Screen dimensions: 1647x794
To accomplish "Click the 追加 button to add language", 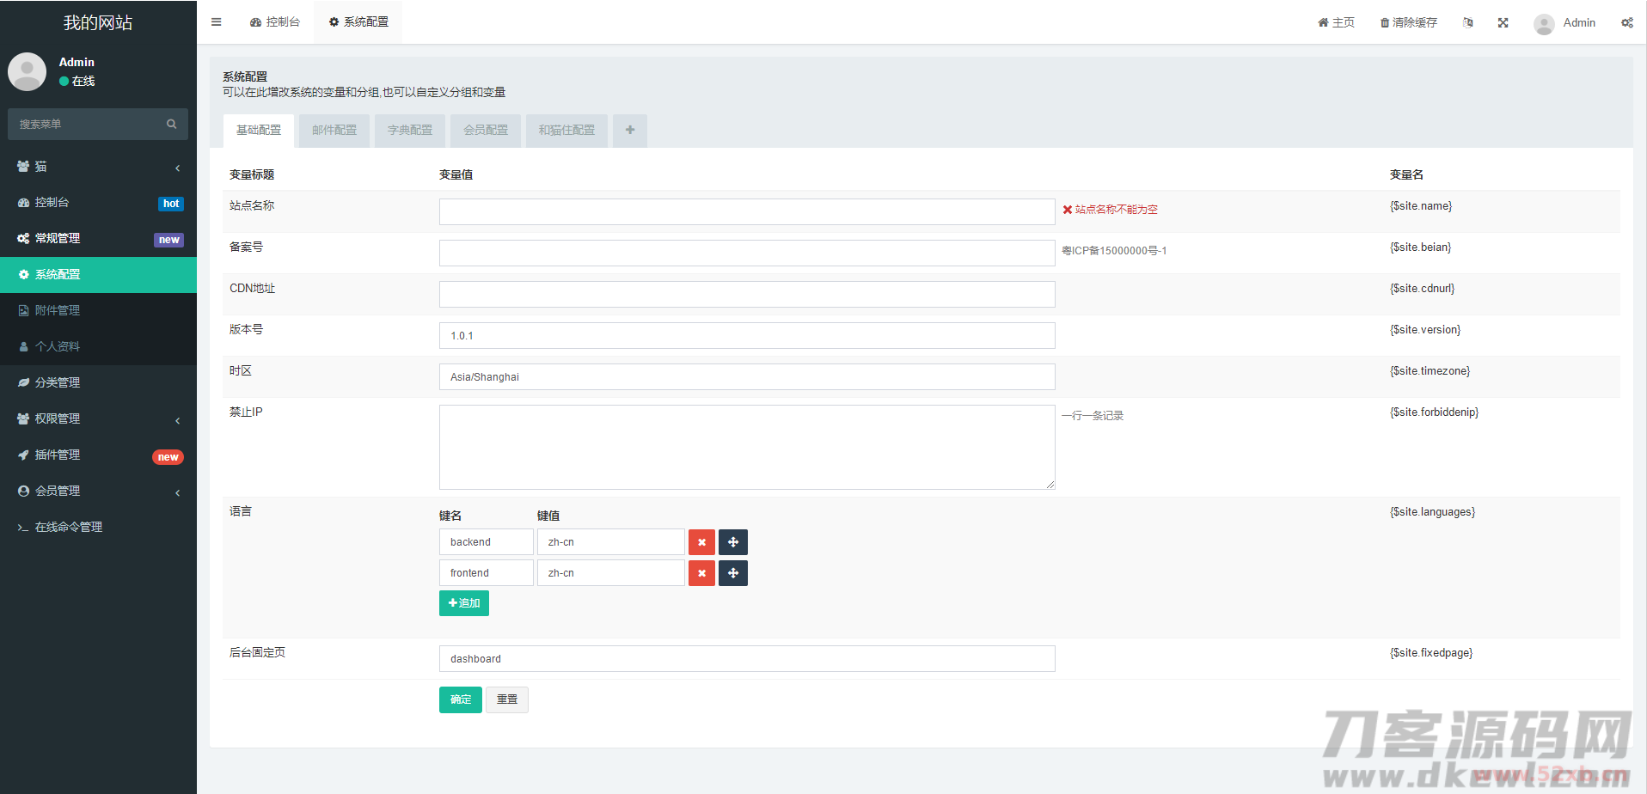I will pyautogui.click(x=464, y=603).
